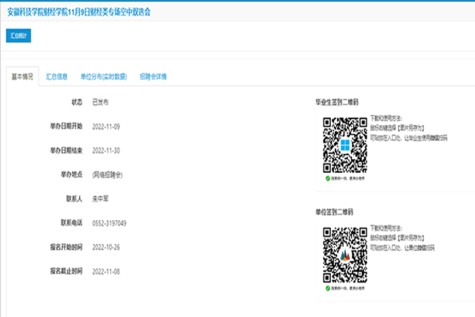The height and width of the screenshot is (317, 475).
Task: Switch to the 基本情况 tab
Action: (x=22, y=77)
